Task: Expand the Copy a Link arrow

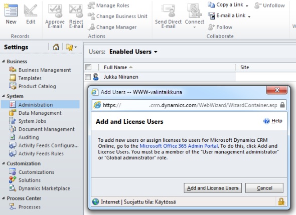Action: point(247,6)
